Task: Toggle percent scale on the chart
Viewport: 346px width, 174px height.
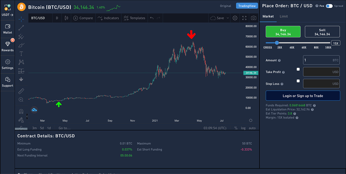Action: click(236, 128)
